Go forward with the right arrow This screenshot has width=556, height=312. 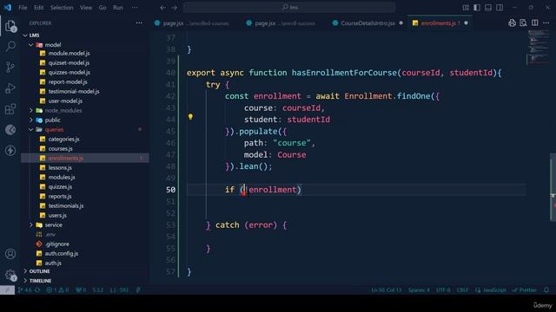tap(175, 8)
